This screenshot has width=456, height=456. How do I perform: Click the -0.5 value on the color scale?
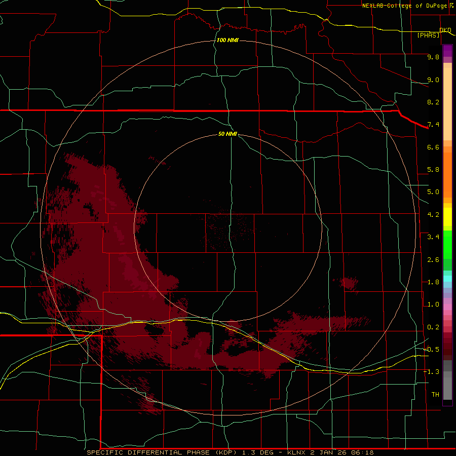pos(431,350)
